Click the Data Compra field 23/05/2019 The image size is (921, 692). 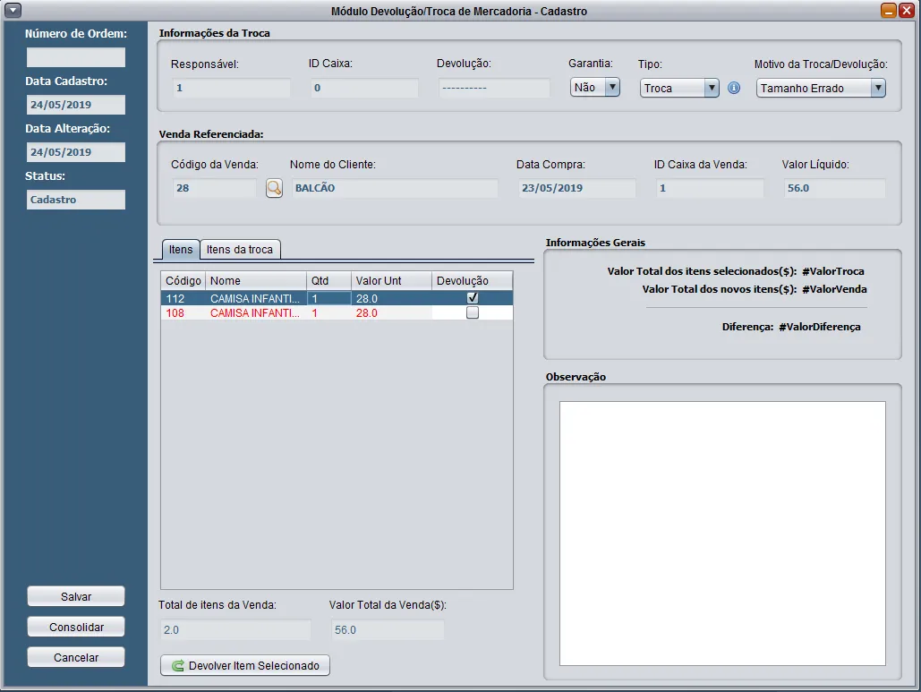576,188
